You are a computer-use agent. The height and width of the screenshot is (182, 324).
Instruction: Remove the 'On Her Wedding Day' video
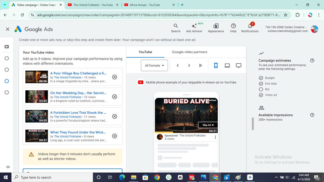114,97
